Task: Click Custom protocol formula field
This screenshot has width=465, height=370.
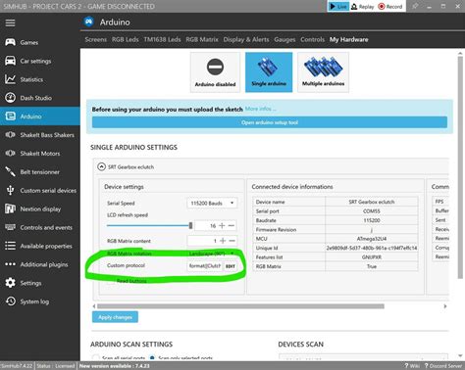Action: tap(205, 266)
